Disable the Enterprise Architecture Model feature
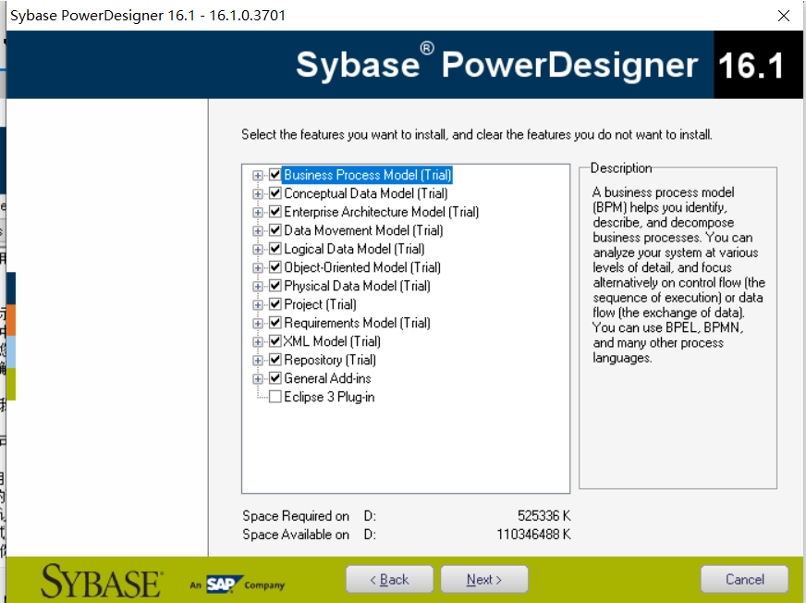 (x=275, y=211)
